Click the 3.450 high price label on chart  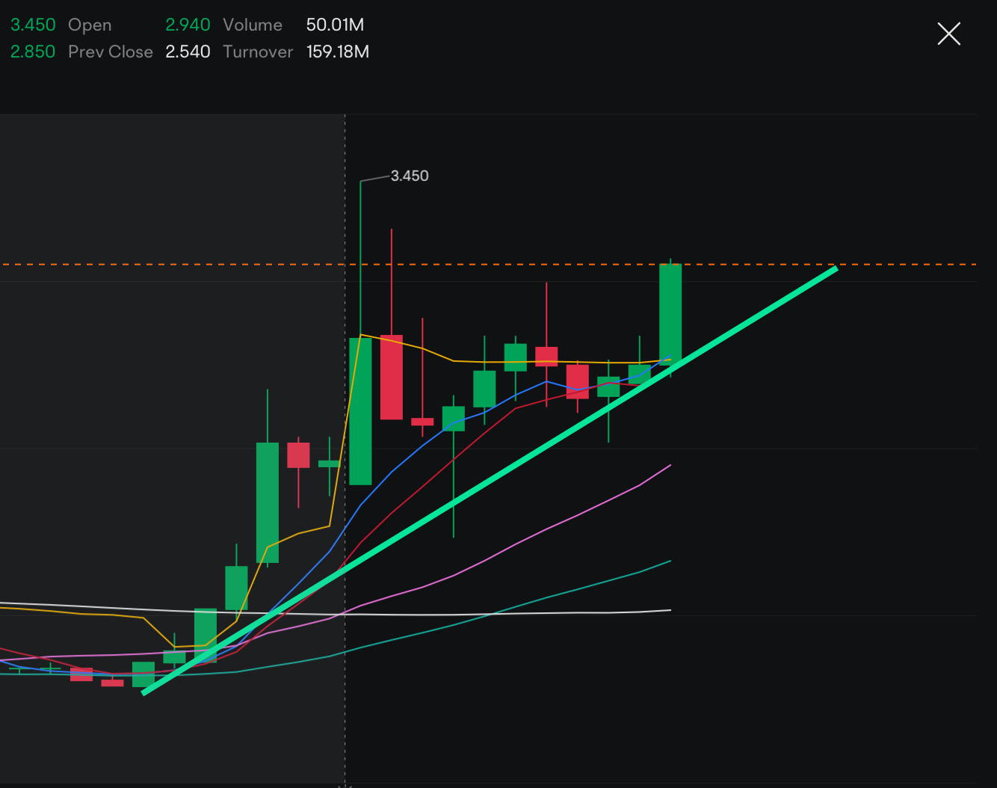410,176
